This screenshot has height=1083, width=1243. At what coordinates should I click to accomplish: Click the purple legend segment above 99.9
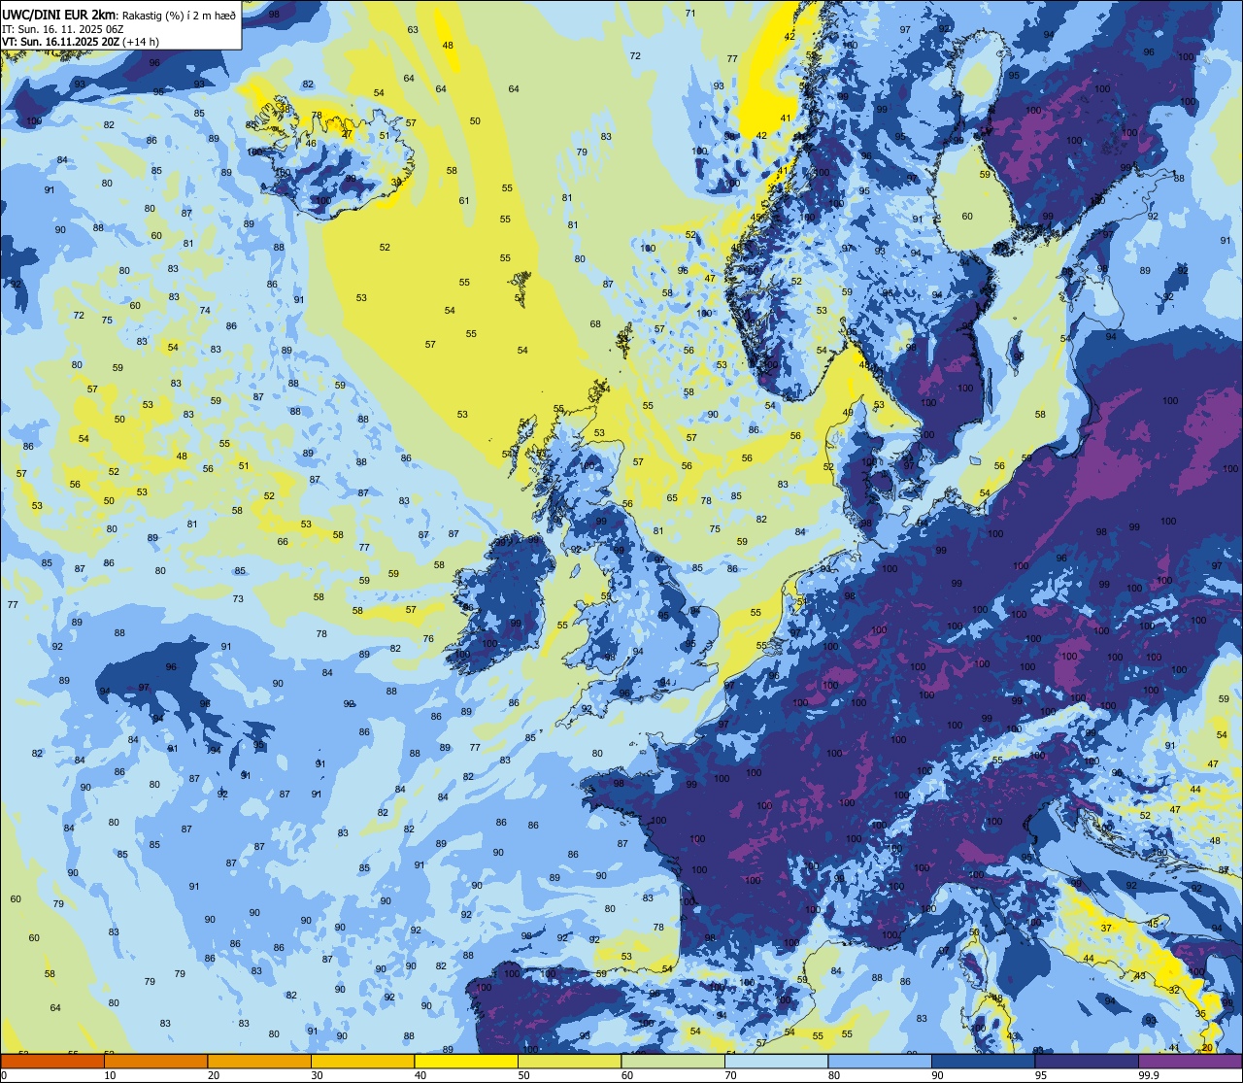[x=1190, y=1062]
